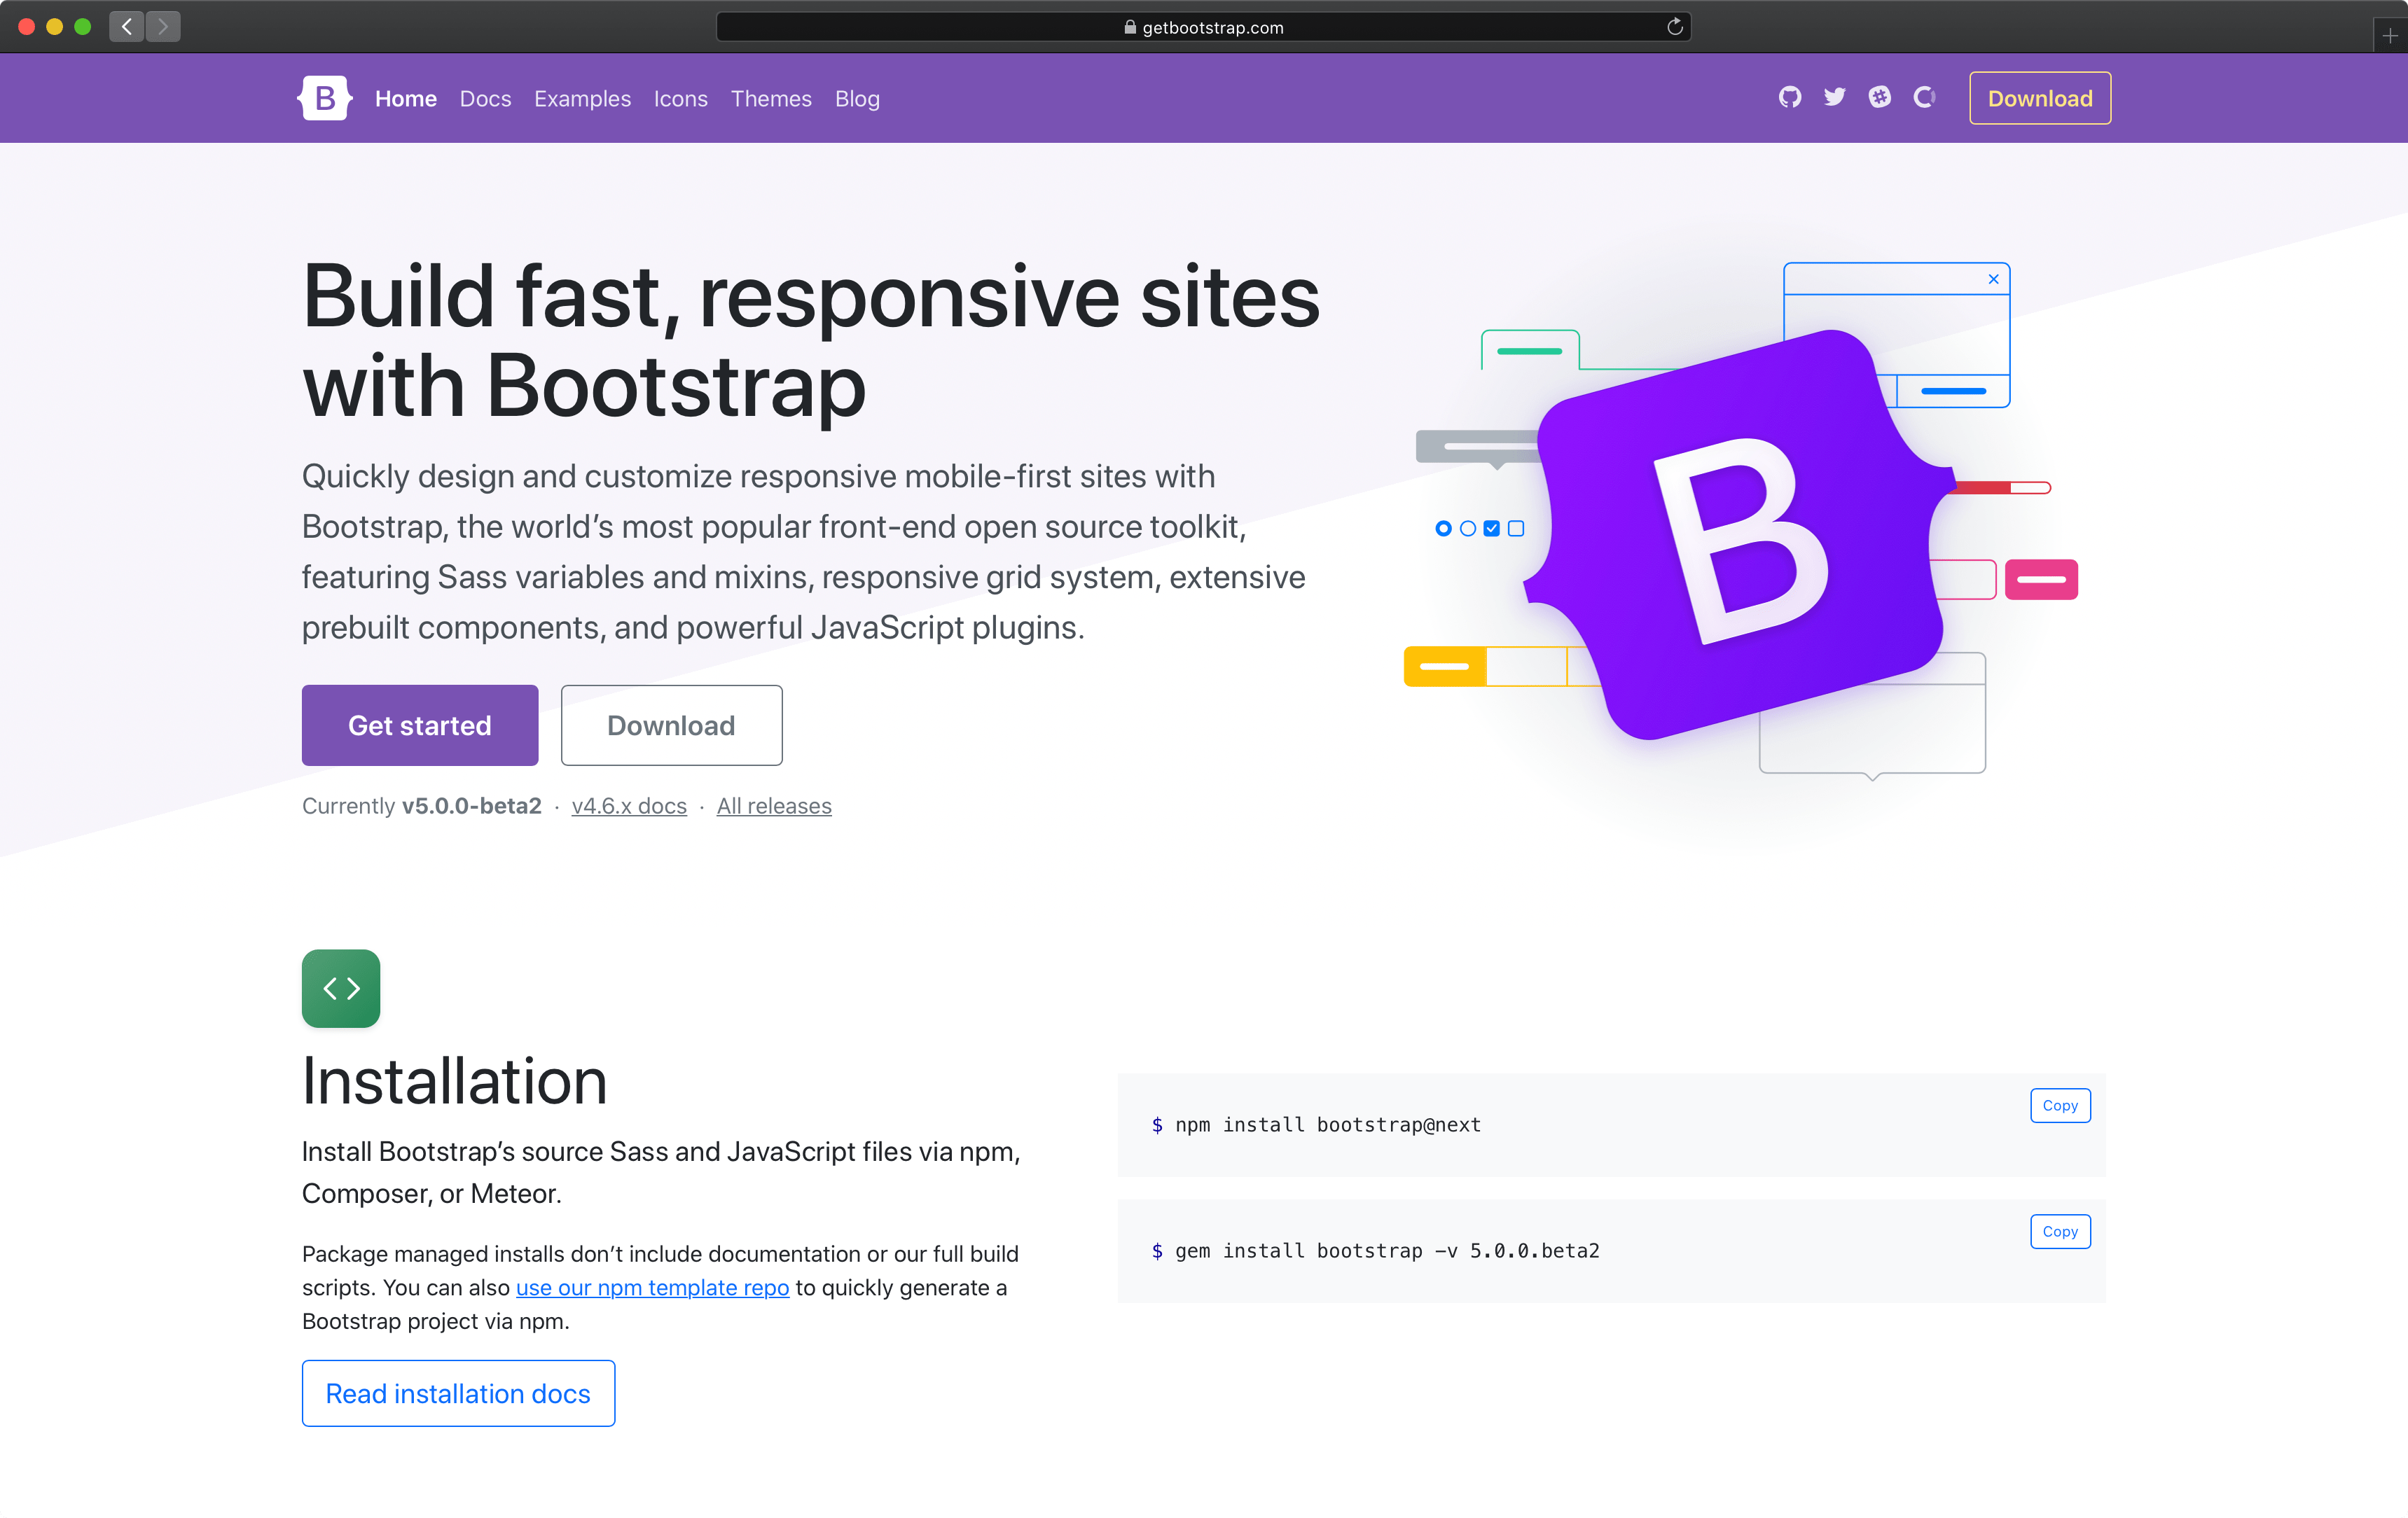Viewport: 2408px width, 1518px height.
Task: Click Copy button for gem install command
Action: (2058, 1231)
